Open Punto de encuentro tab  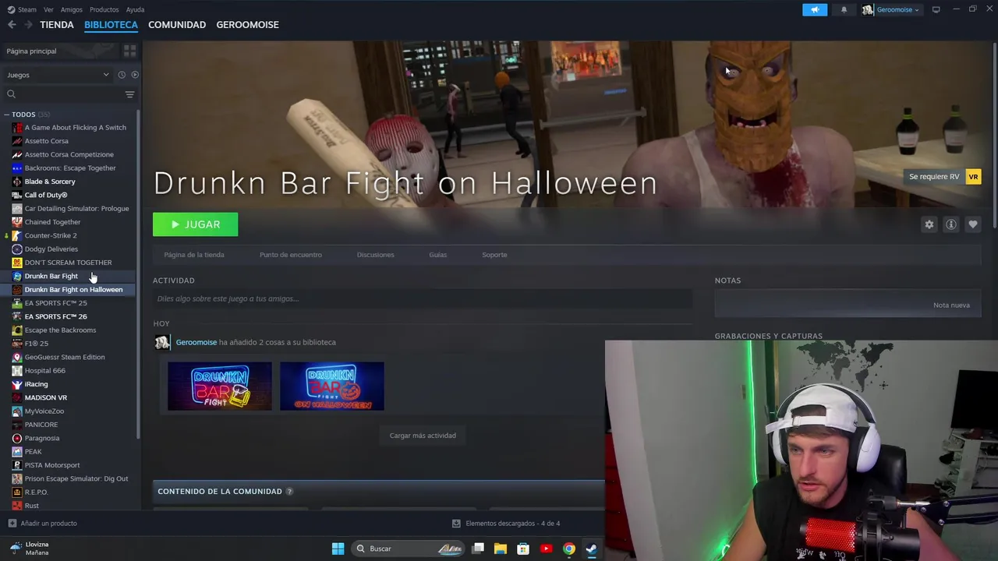[291, 255]
